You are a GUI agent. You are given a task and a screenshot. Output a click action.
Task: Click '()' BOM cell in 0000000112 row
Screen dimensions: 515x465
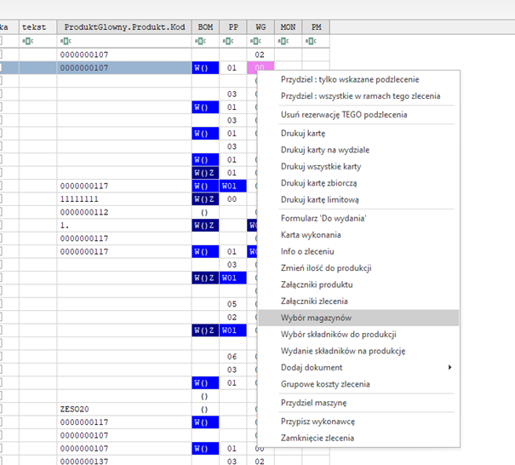pos(205,212)
